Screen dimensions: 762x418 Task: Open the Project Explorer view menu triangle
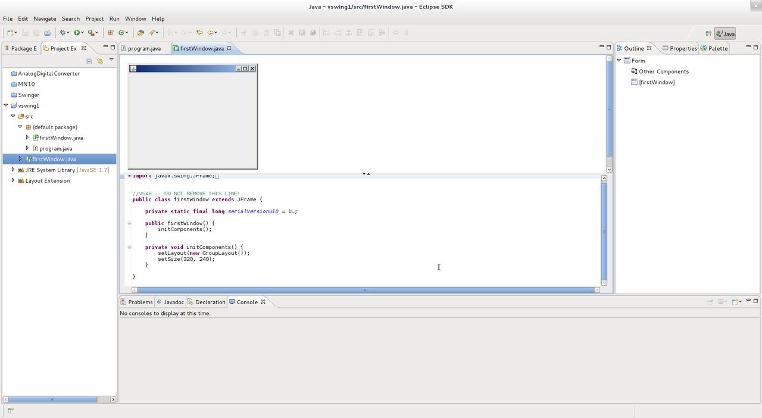[111, 60]
